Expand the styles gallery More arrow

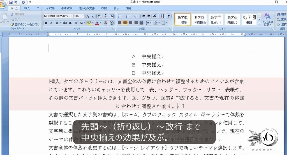tap(259, 24)
